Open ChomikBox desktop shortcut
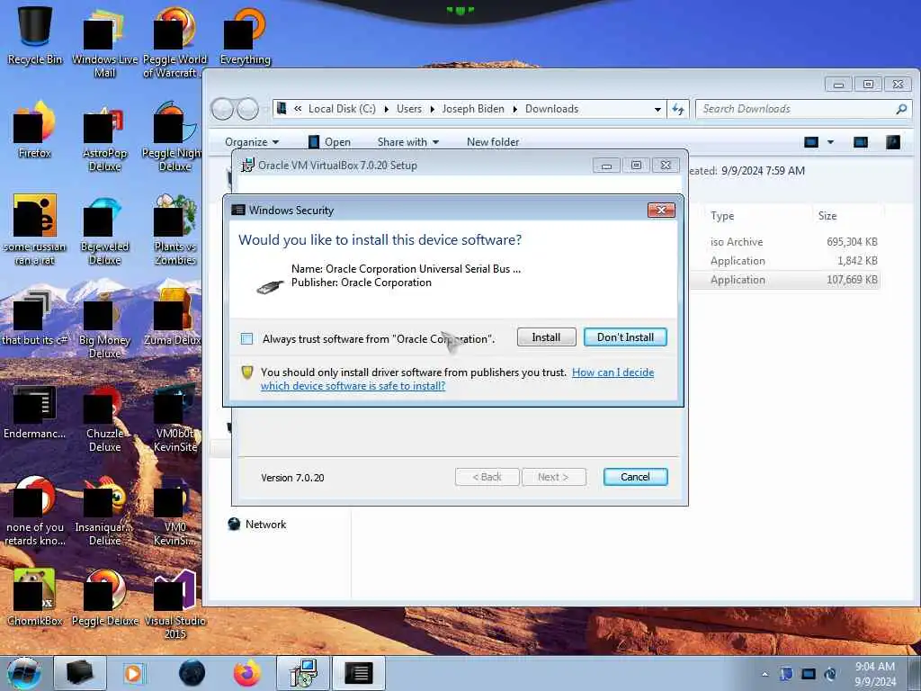This screenshot has width=921, height=691. pos(35,597)
